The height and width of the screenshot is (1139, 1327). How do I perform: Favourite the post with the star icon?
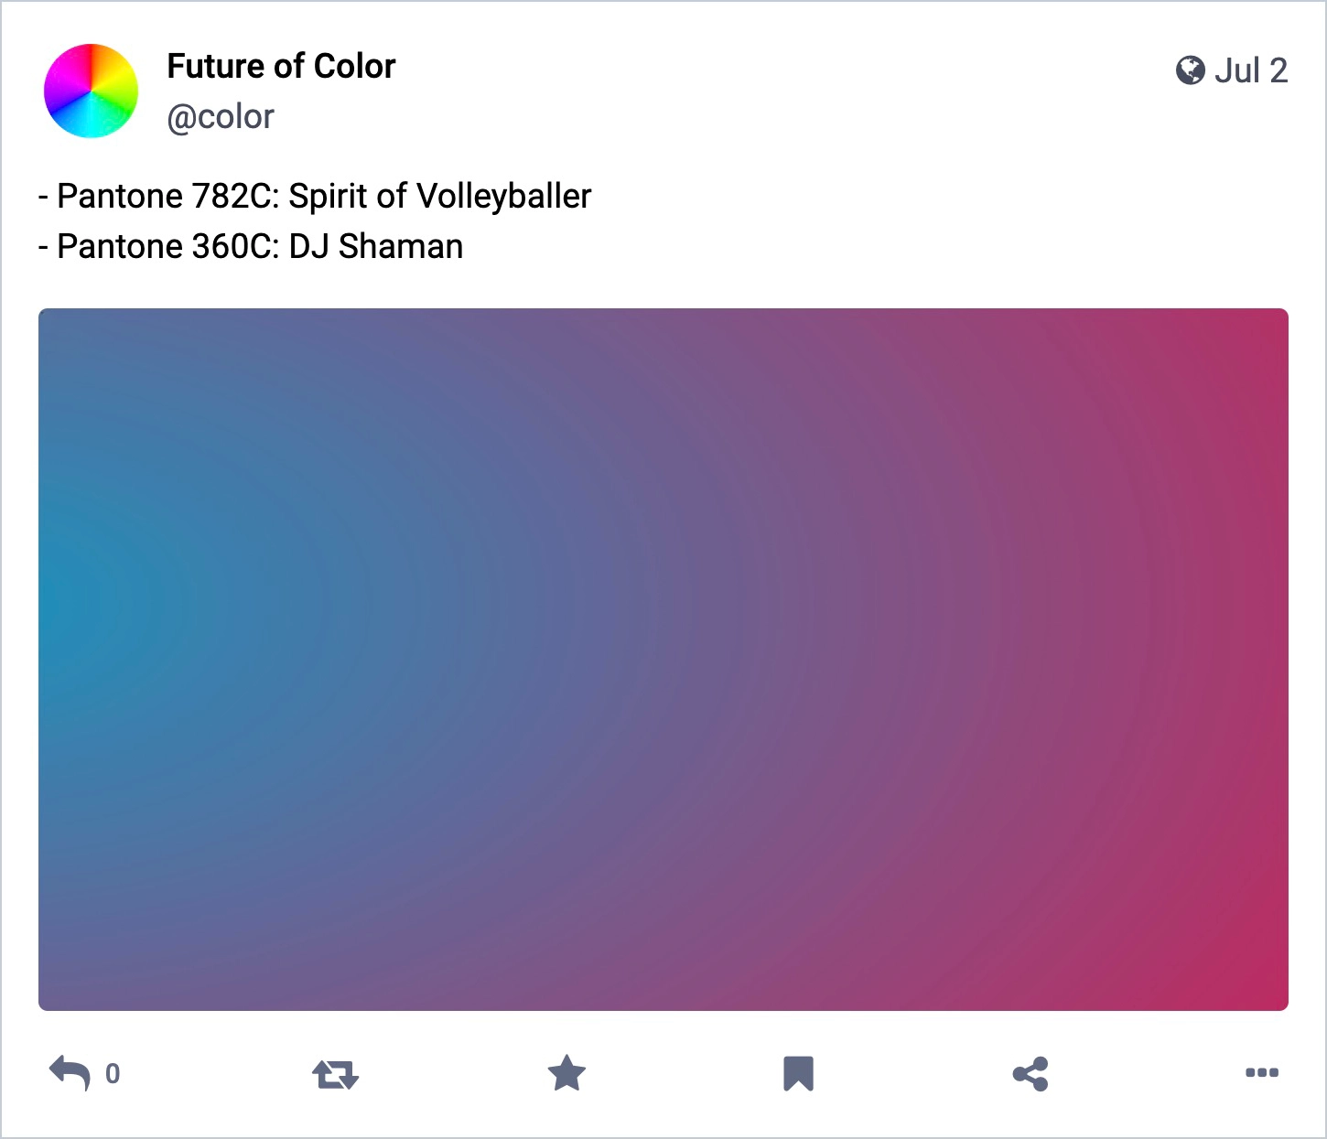click(566, 1073)
